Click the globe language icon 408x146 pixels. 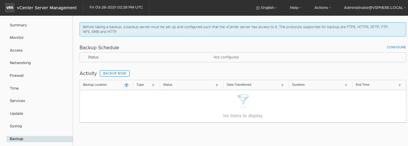(x=258, y=8)
